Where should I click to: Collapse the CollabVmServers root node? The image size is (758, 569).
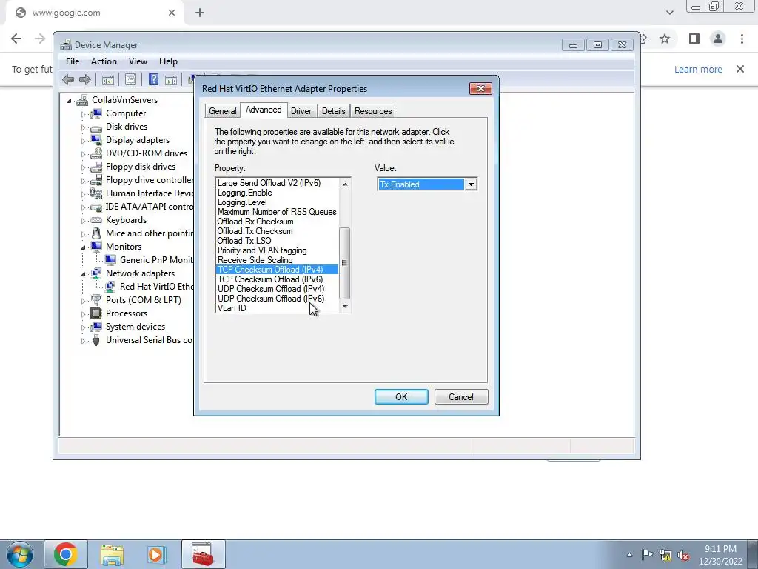pyautogui.click(x=69, y=101)
